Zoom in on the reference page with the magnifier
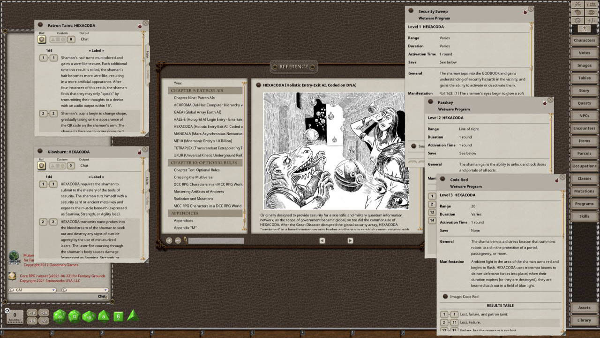Viewport: 600px width, 338px height. coord(169,240)
